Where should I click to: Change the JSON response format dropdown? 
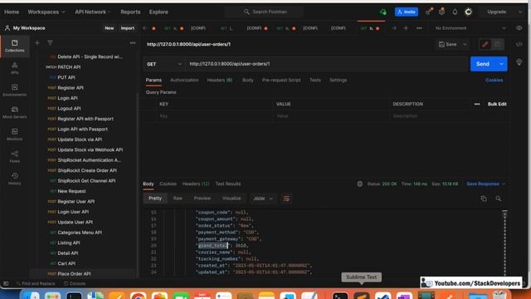pyautogui.click(x=263, y=199)
